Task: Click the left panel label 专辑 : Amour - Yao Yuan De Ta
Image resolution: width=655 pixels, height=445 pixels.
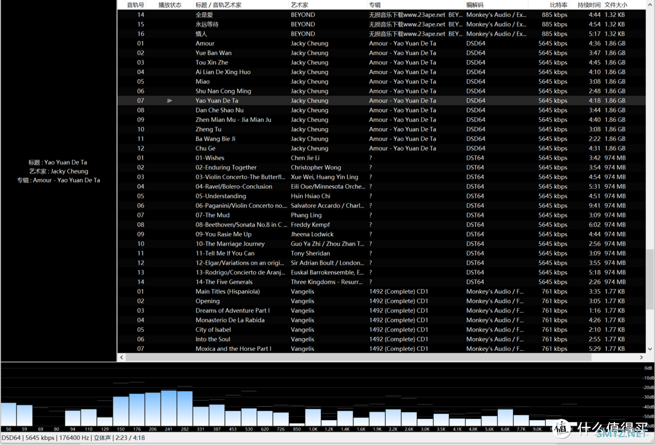Action: 58,180
